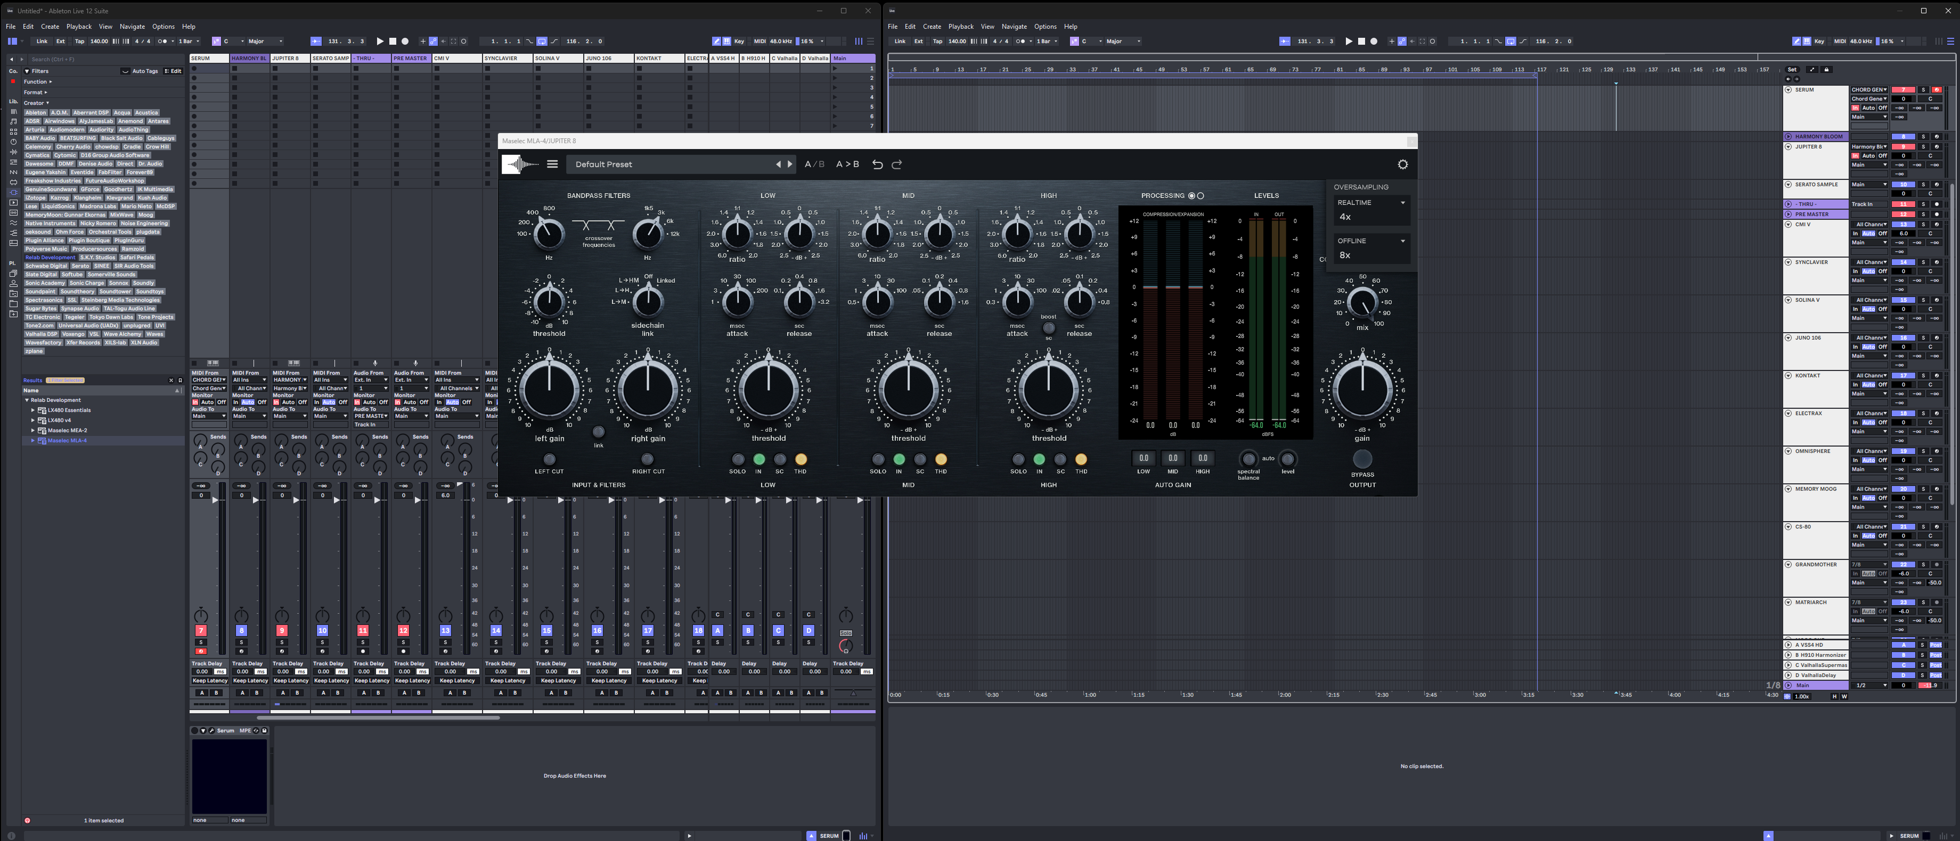Select FabFilter creator tag in browser
The image size is (1960, 841).
point(110,172)
